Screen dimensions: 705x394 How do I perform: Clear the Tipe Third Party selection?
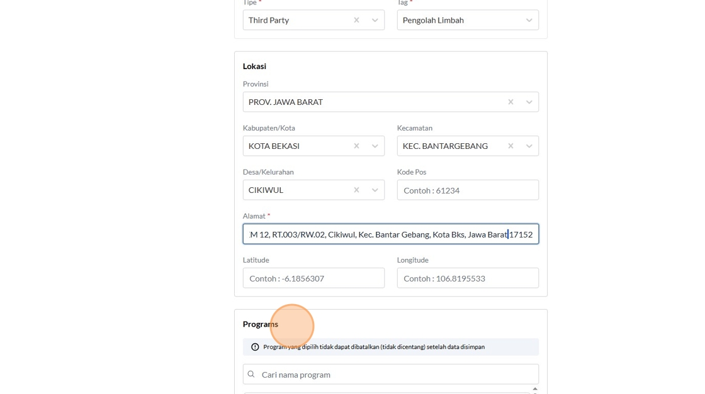pyautogui.click(x=356, y=20)
